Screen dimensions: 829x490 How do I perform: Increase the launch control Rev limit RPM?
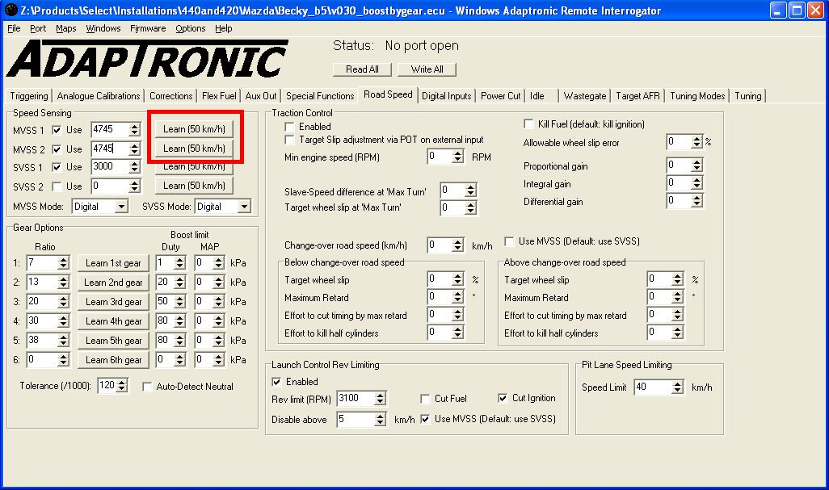(x=380, y=395)
